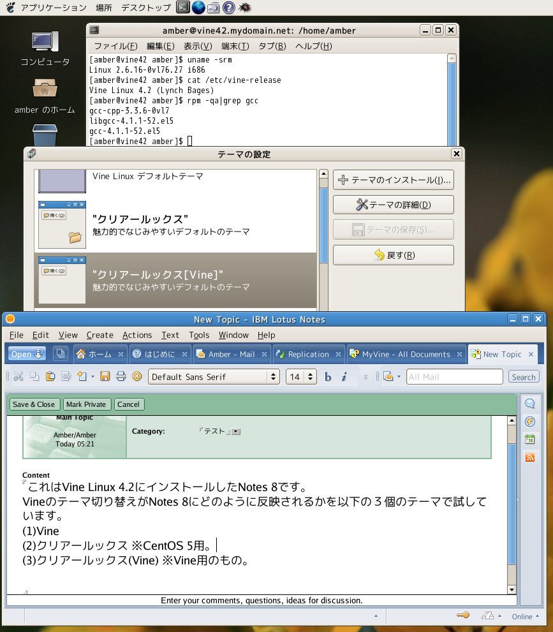Expand the Category field dropdown arrow

(x=237, y=432)
